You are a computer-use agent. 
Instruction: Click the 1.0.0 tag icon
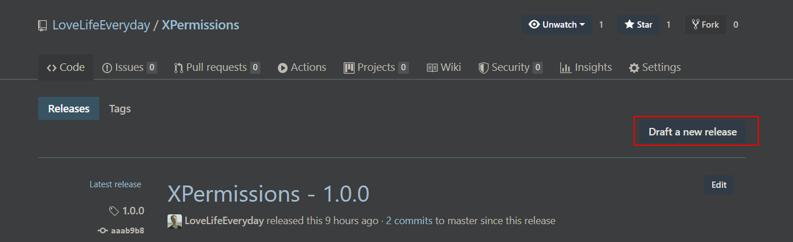114,211
